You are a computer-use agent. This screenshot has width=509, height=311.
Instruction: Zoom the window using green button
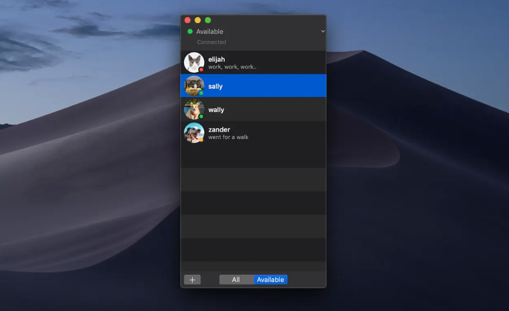[x=208, y=20]
